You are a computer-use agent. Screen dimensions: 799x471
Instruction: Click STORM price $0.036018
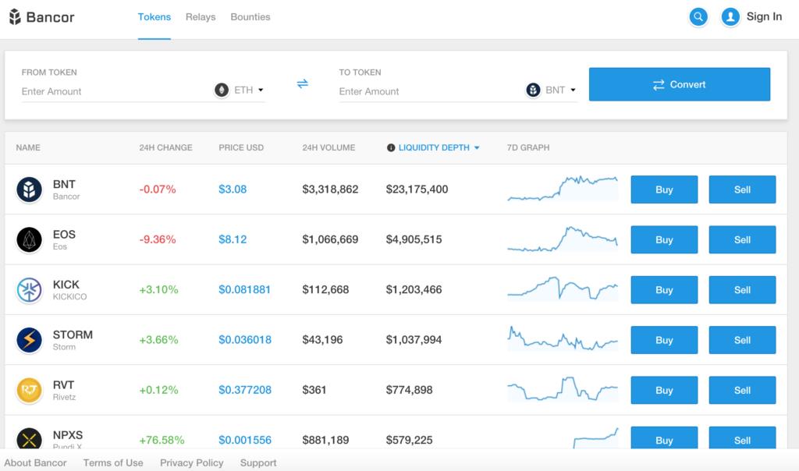[x=245, y=340]
